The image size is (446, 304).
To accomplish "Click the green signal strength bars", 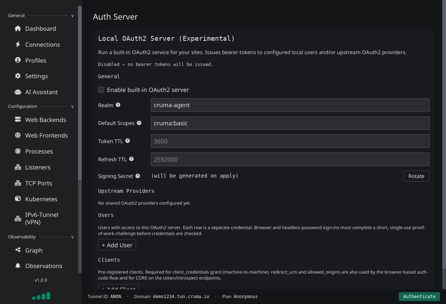I will click(41, 296).
